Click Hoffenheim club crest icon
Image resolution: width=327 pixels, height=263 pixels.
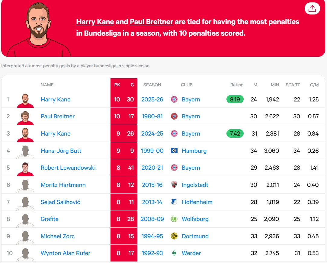[x=174, y=202]
